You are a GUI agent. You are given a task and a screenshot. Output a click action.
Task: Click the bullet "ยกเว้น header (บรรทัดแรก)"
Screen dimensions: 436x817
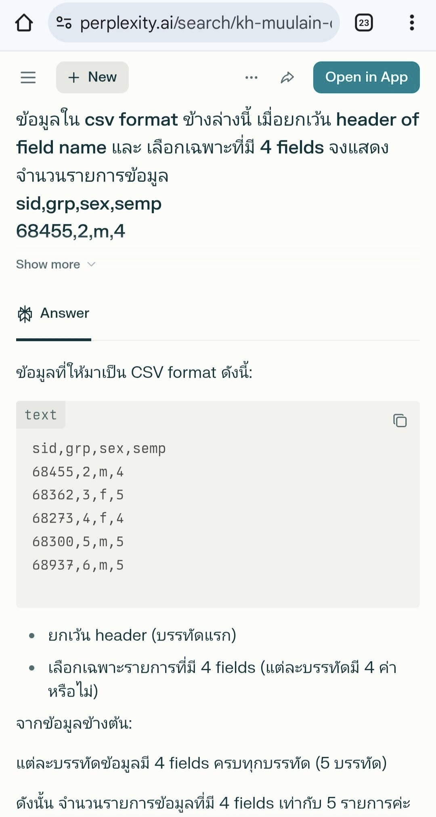[142, 635]
